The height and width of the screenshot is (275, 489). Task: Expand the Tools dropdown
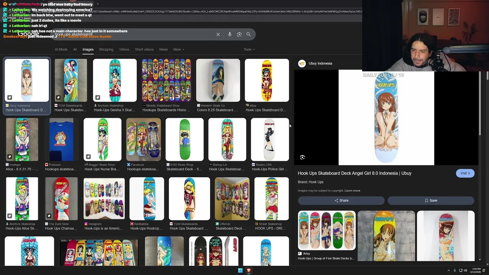249,49
